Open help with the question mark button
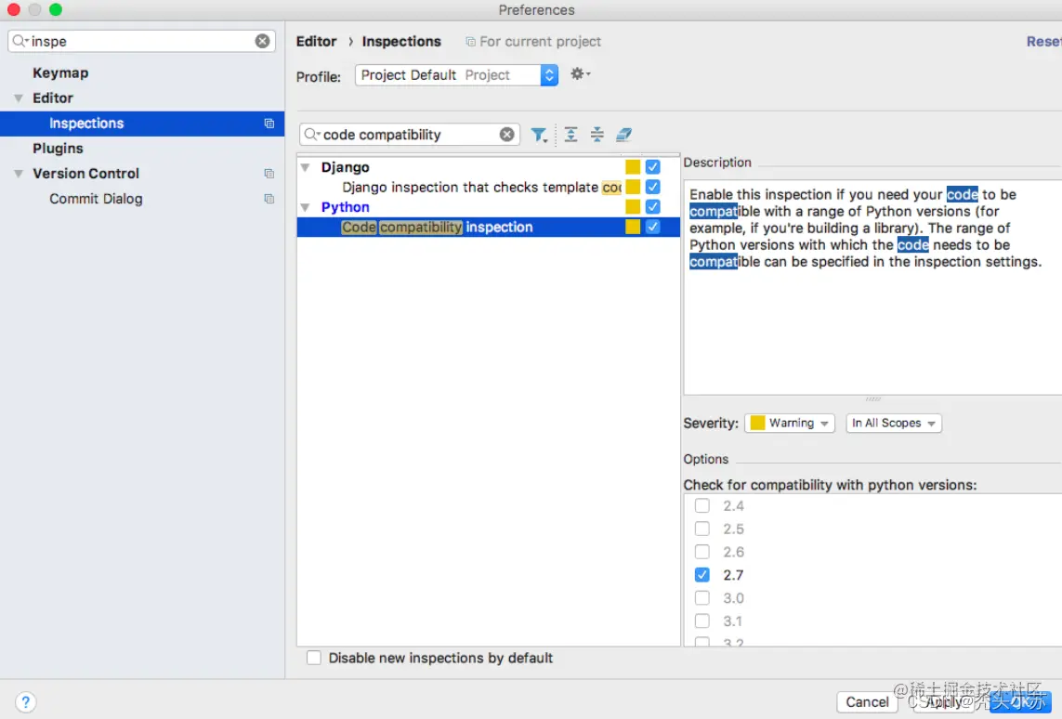This screenshot has width=1062, height=719. [25, 701]
